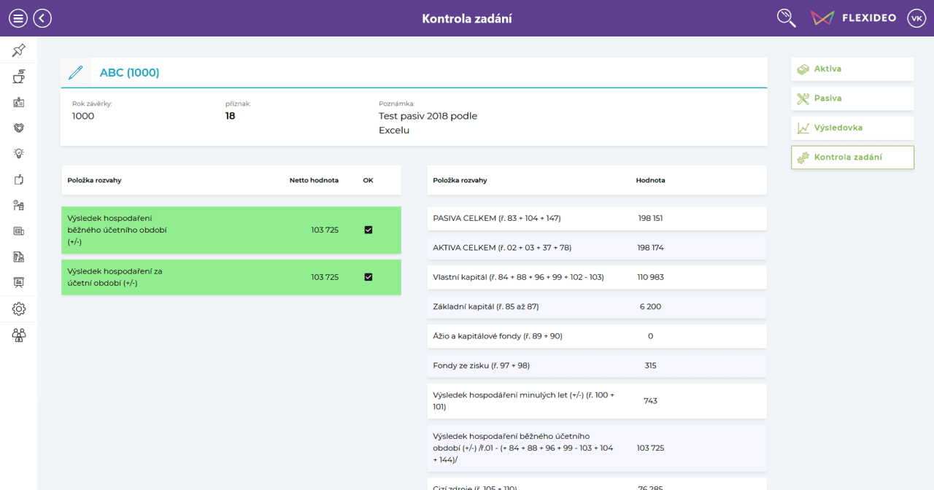Click the note Test pasiv 2018 podle Excelu

(428, 123)
